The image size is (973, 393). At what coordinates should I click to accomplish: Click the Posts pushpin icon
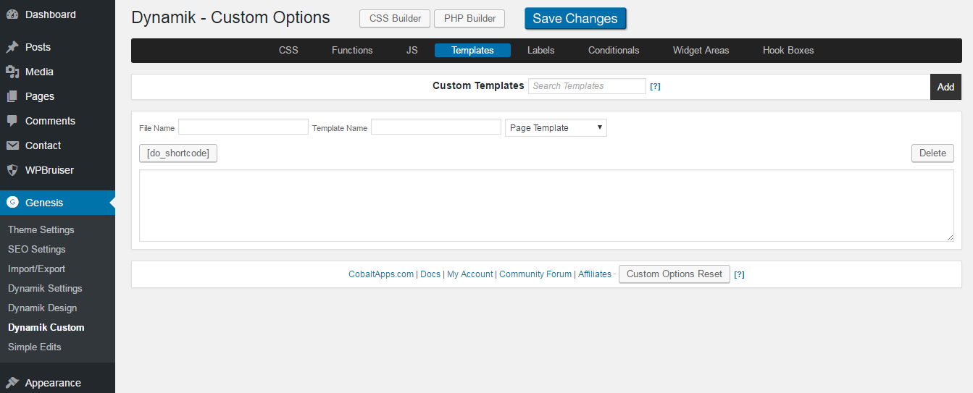12,47
